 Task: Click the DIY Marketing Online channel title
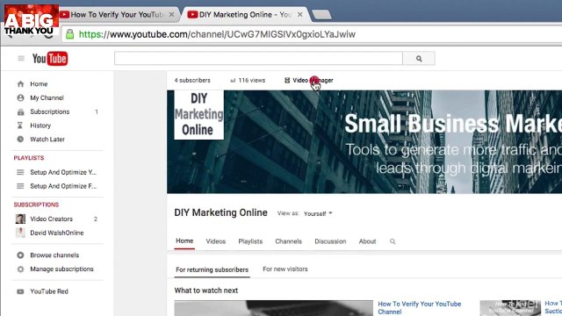click(x=220, y=212)
